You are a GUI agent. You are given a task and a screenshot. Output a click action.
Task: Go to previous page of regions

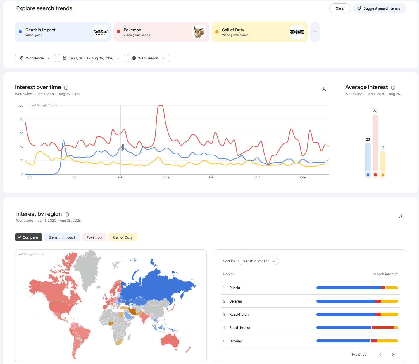click(380, 354)
